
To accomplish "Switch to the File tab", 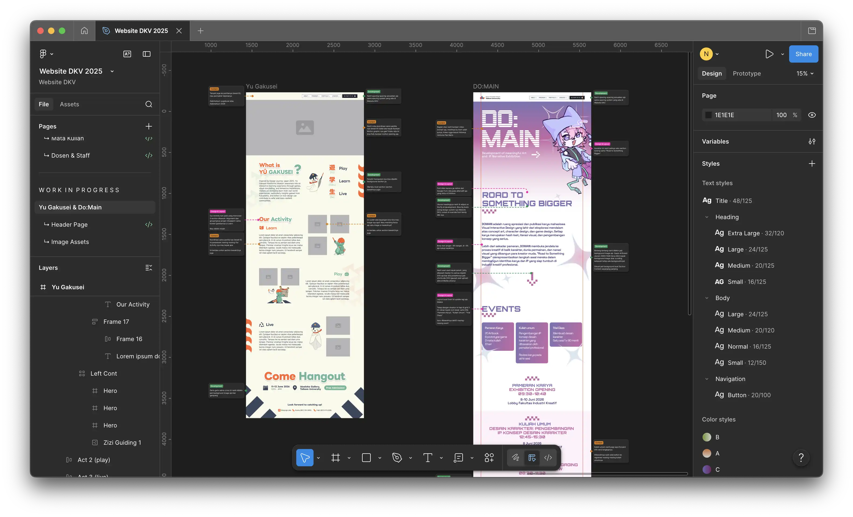I will [44, 104].
